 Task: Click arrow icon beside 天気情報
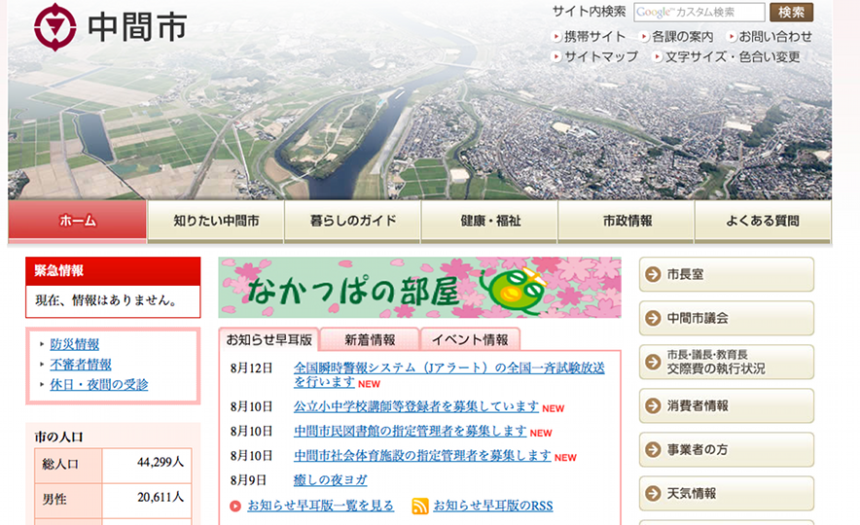[653, 493]
